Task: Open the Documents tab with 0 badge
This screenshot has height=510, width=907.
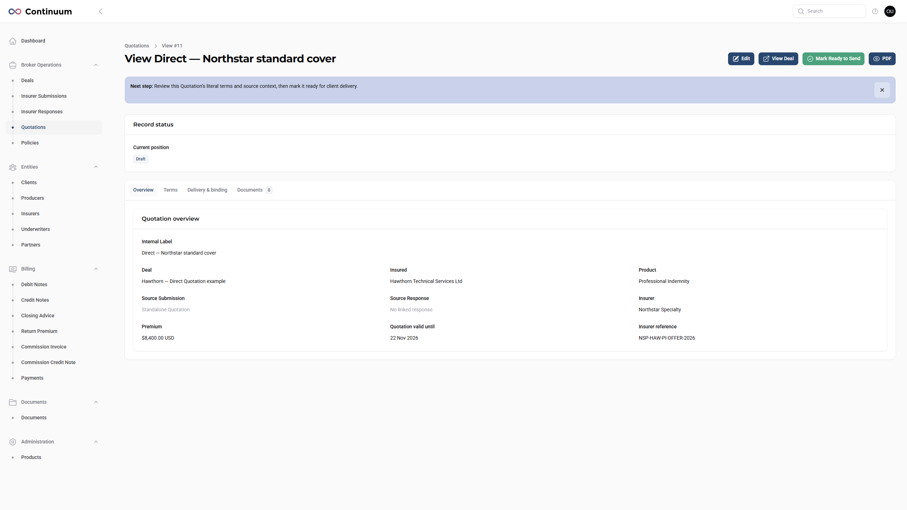Action: [254, 190]
